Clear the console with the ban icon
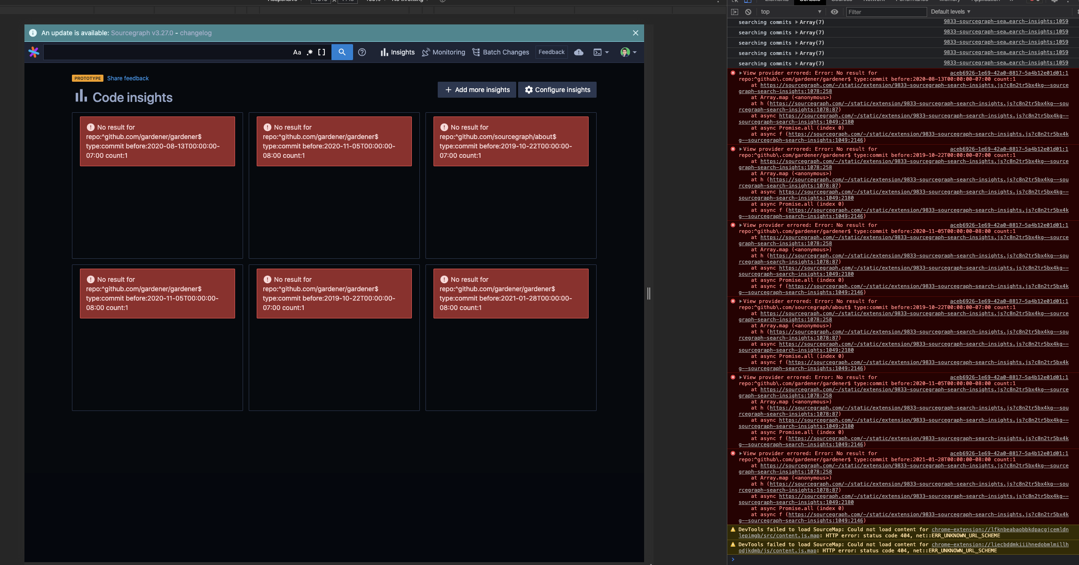This screenshot has height=565, width=1079. [x=748, y=12]
